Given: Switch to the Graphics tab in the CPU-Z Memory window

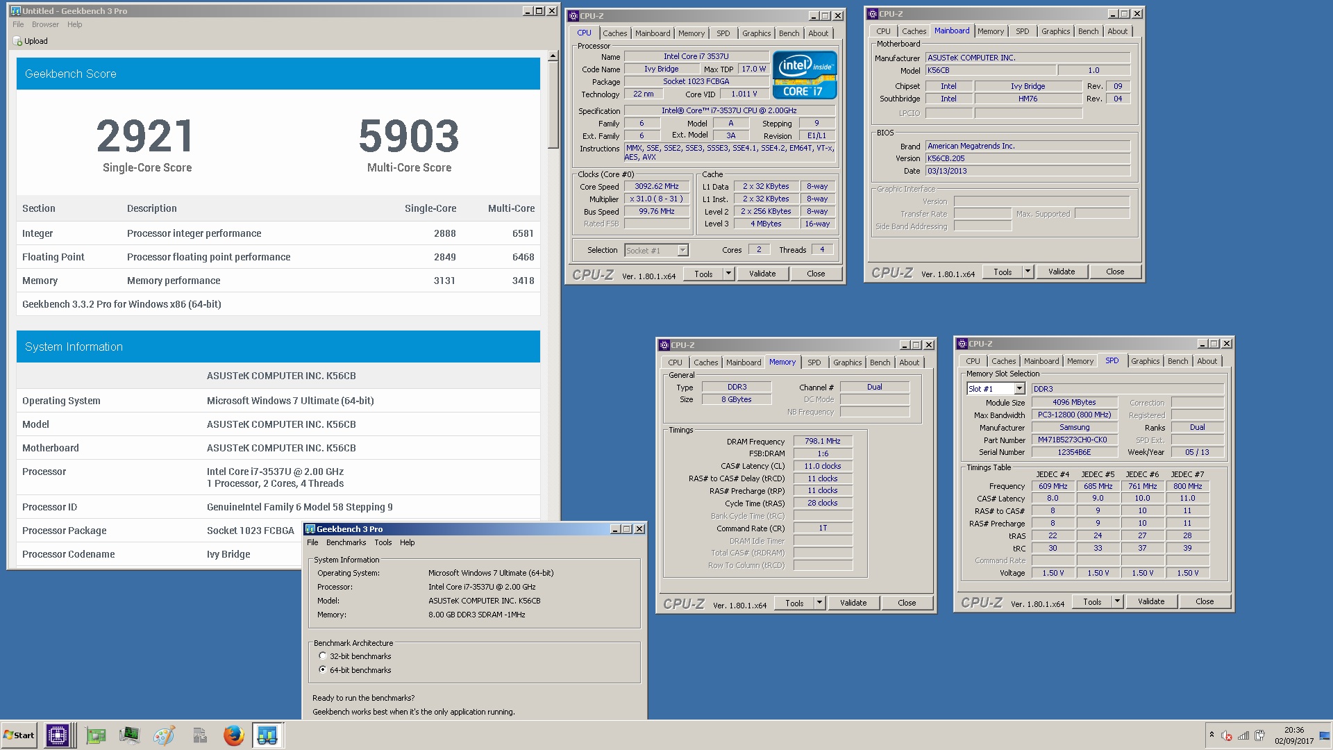Looking at the screenshot, I should pyautogui.click(x=847, y=362).
